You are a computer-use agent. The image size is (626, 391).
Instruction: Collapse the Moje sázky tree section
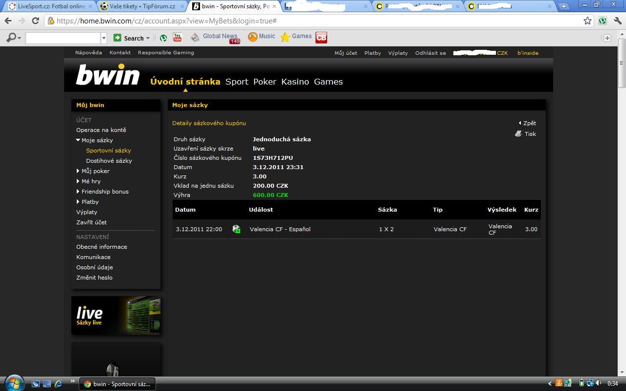coord(78,140)
